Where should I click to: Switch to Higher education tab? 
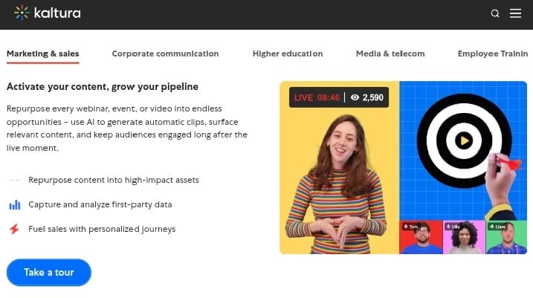[x=288, y=54]
